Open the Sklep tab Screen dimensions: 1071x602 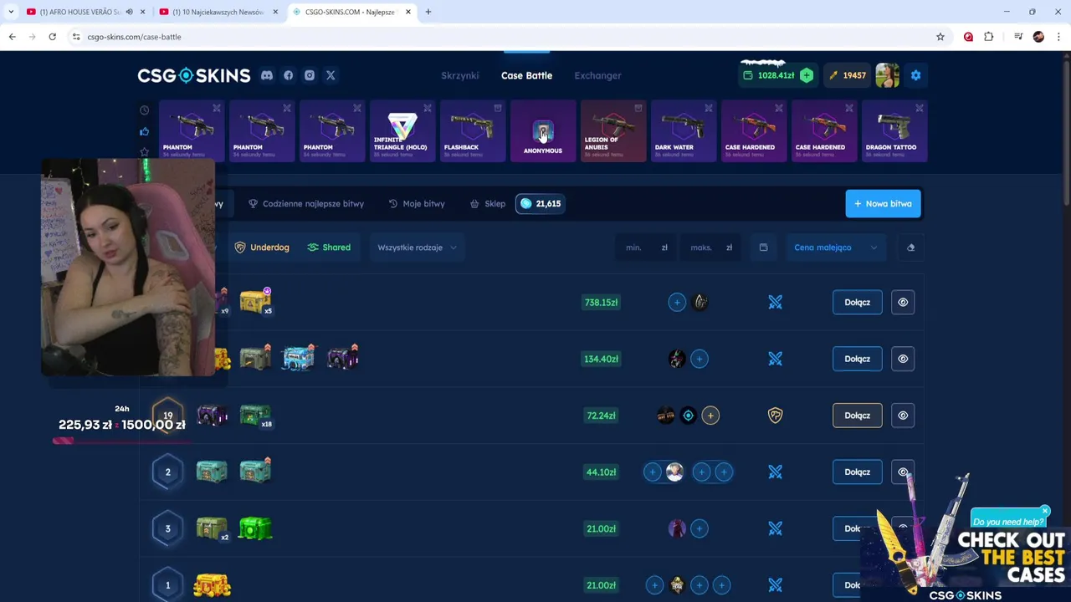[x=488, y=204]
